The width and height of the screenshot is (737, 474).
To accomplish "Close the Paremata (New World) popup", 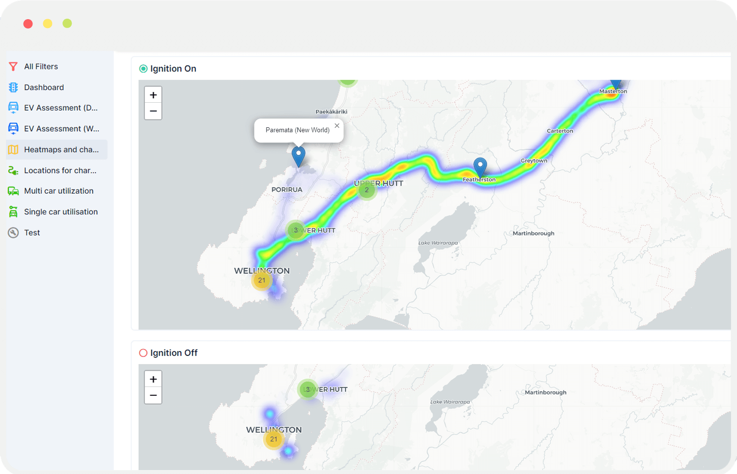I will point(337,125).
